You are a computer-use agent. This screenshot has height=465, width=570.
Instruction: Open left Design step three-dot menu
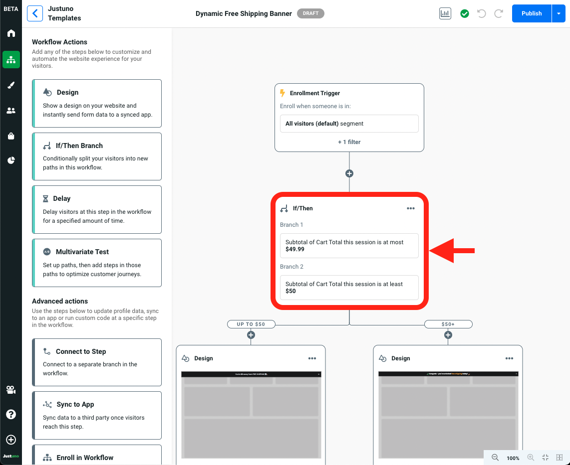(x=312, y=358)
